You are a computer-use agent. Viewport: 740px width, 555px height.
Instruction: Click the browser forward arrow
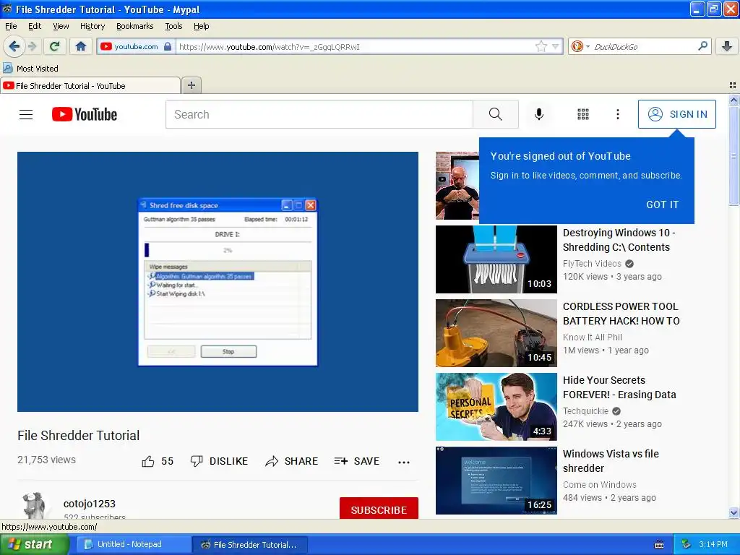[32, 46]
